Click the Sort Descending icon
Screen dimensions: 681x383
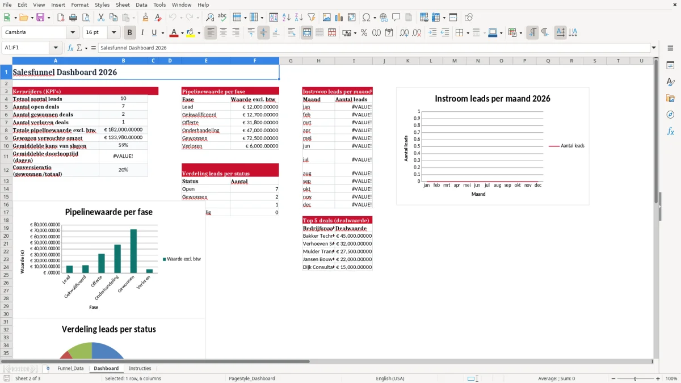[299, 18]
